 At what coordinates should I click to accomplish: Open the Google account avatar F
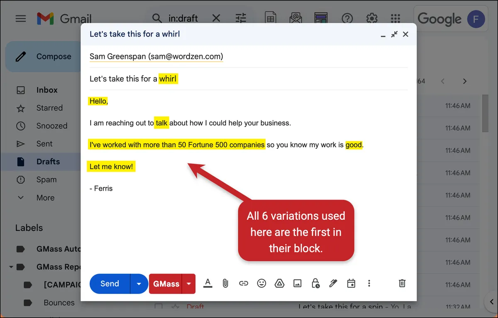[x=476, y=19]
